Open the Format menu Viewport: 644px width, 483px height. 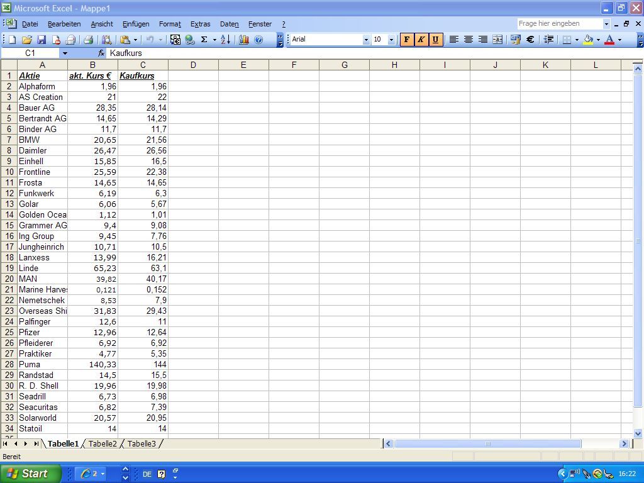coord(170,24)
